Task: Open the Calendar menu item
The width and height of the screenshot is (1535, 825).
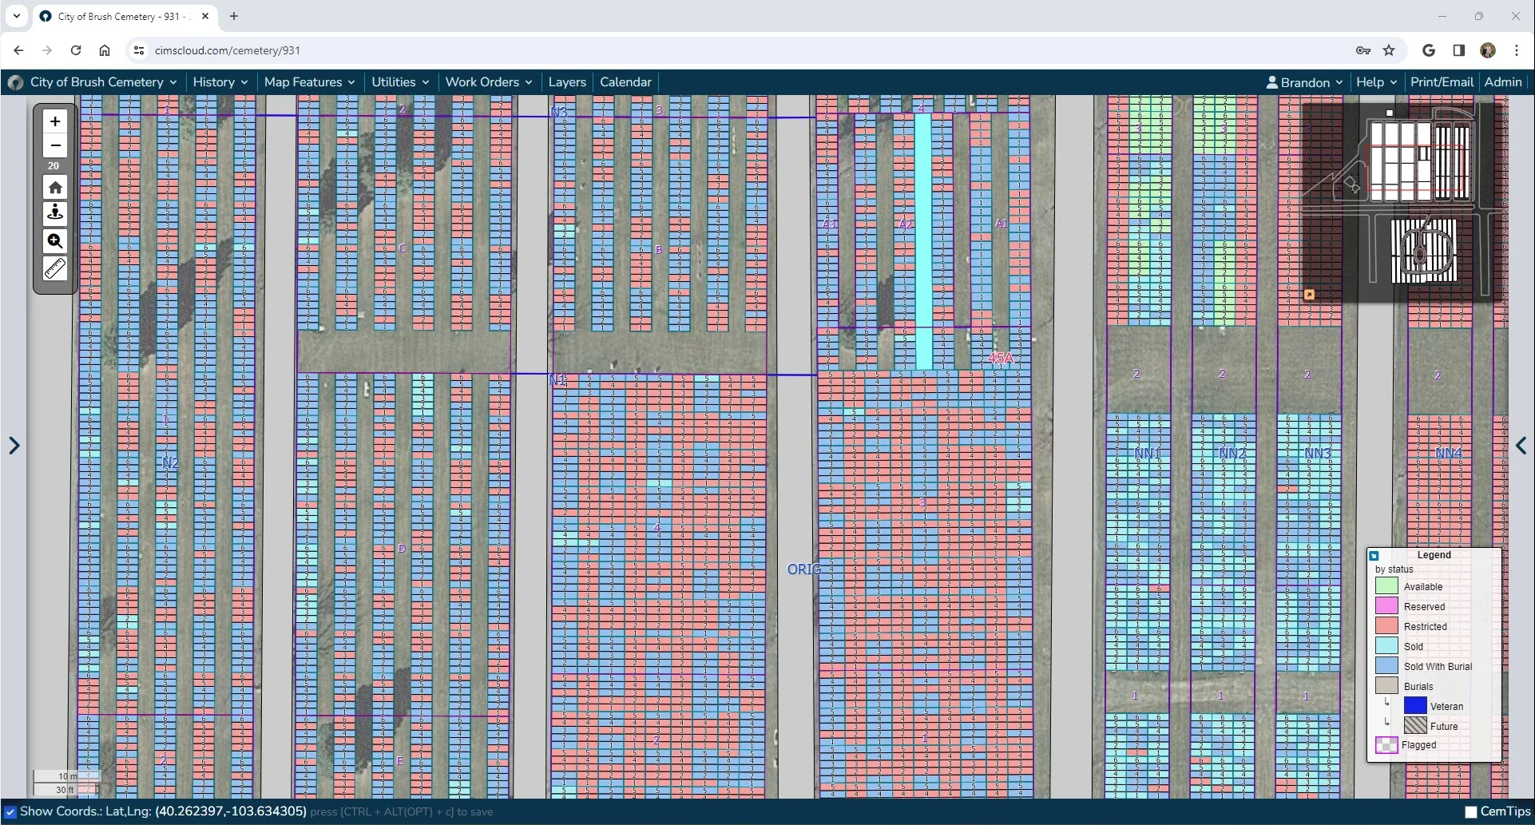Action: pyautogui.click(x=625, y=82)
